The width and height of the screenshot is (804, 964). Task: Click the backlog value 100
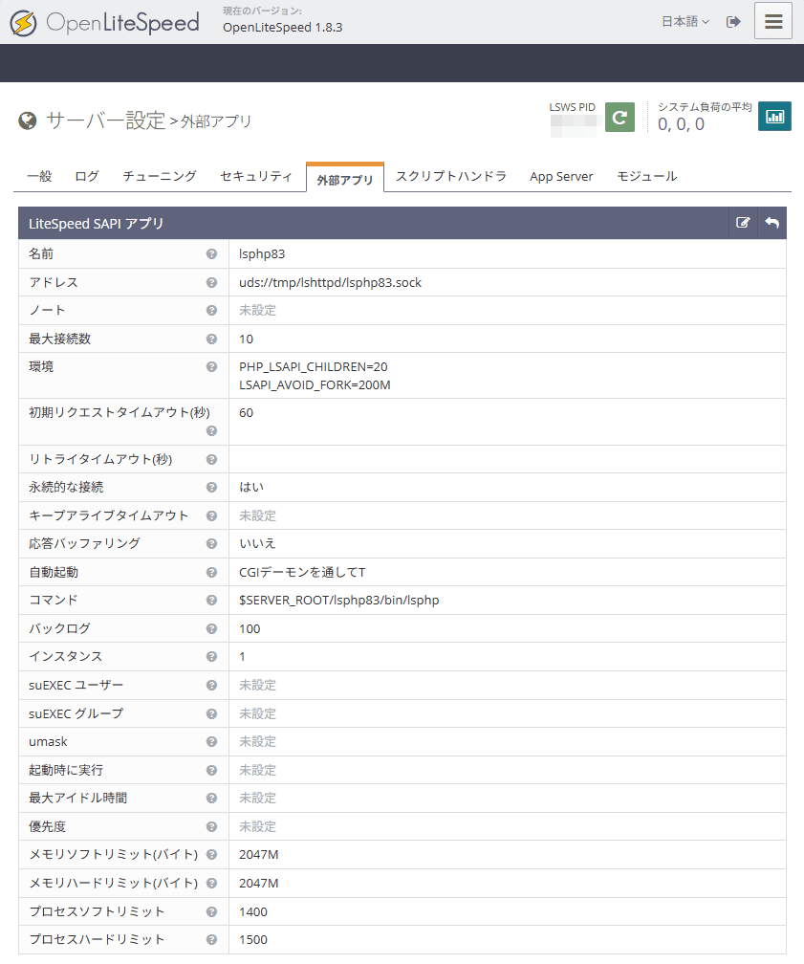[250, 629]
